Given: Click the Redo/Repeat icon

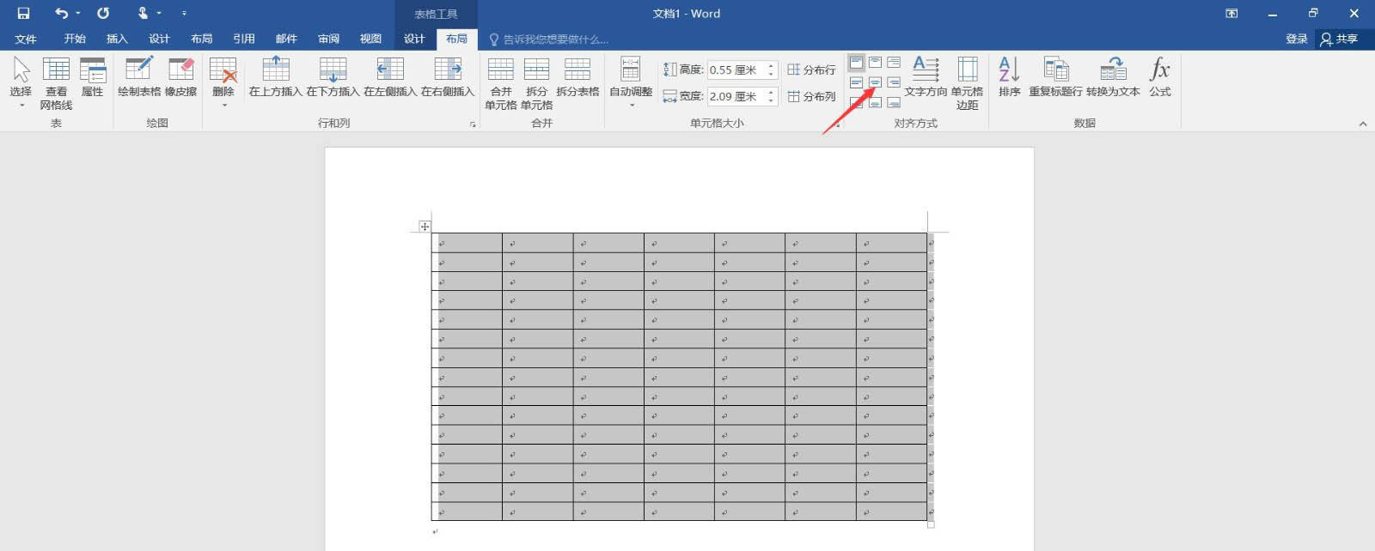Looking at the screenshot, I should (103, 13).
